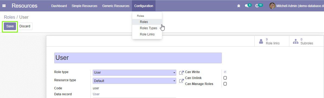Screen dimensions: 324x98
Task: Open external link next to Role type
Action: (x=181, y=73)
